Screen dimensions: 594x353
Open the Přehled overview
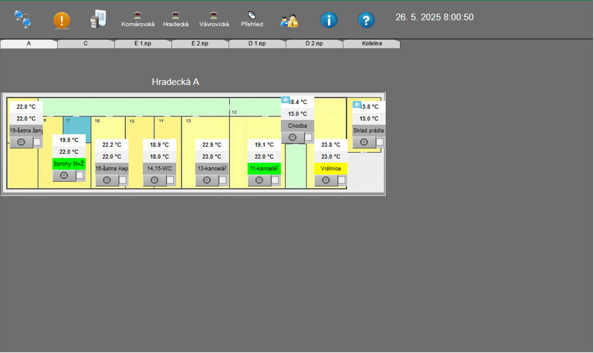point(252,20)
